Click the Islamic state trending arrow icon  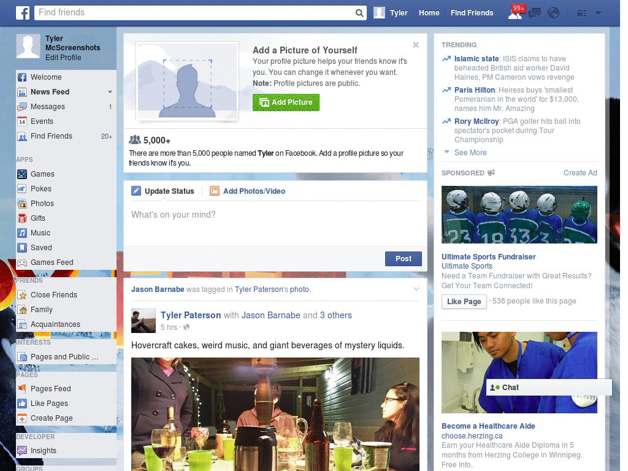tap(446, 59)
